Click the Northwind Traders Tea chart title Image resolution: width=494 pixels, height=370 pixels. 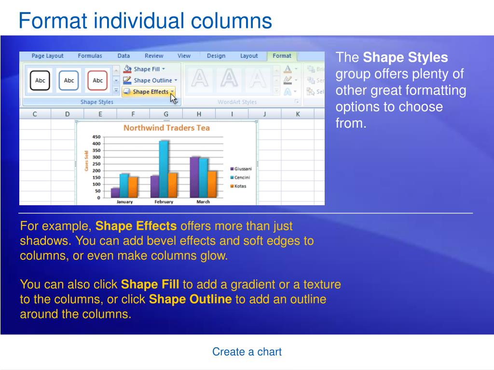coord(166,128)
